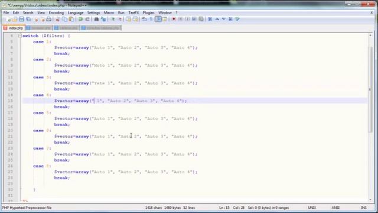This screenshot has width=378, height=213.
Task: Switch to the index.php tab
Action: (x=14, y=28)
